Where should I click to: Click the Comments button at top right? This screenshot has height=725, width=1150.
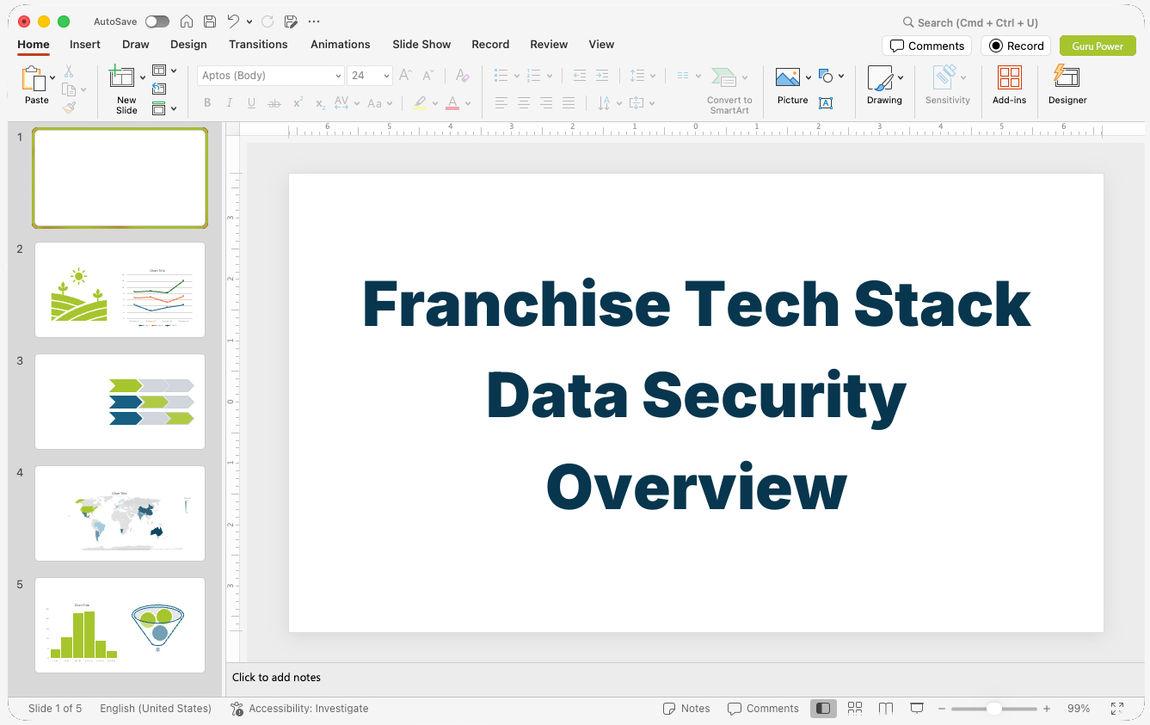pos(926,46)
